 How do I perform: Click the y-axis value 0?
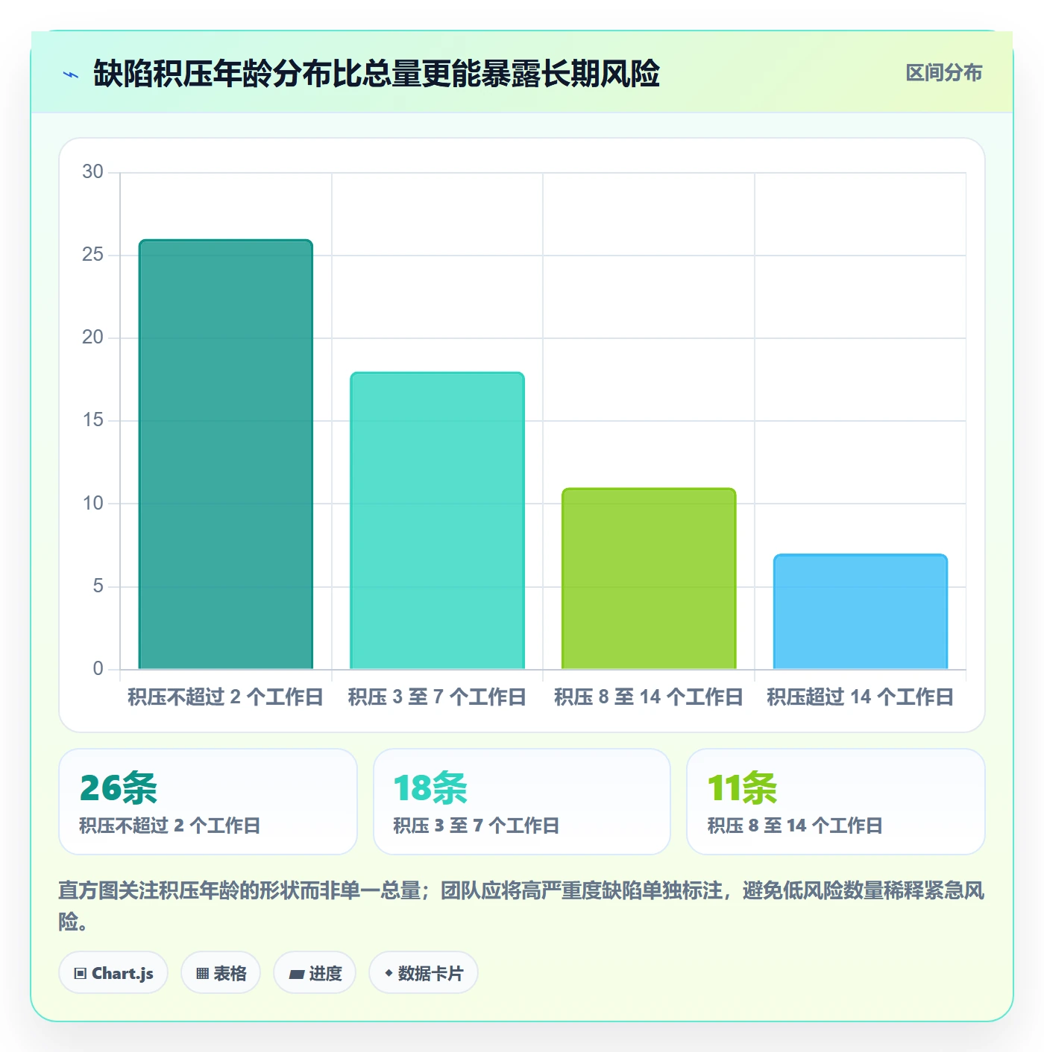tap(98, 669)
